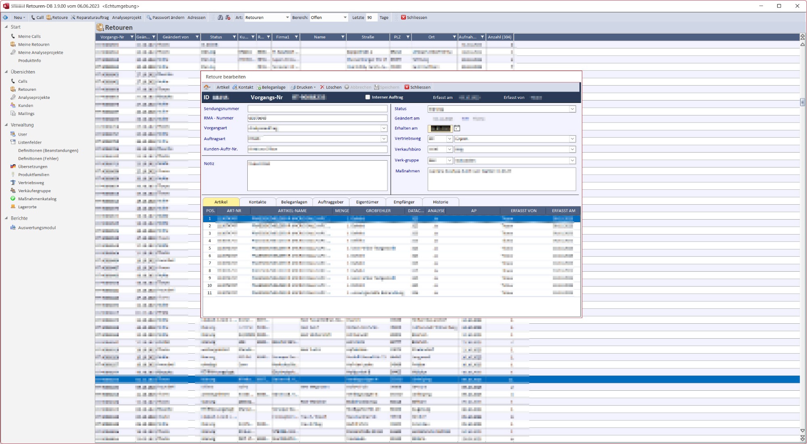Screen dimensions: 807x444
Task: Click Kontakt in the dialog toolbar
Action: (x=243, y=87)
